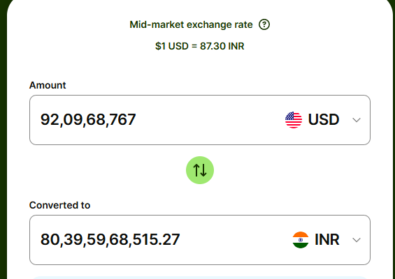The height and width of the screenshot is (279, 395).
Task: Click the '$1 USD = 87.30 INR' rate
Action: [200, 46]
